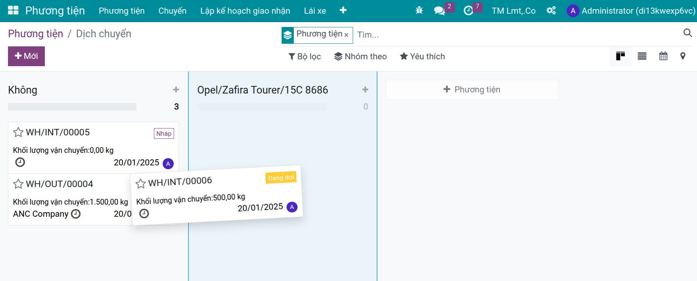Click activity clock on WH/OUT/00004 card
Screen dimensions: 697x281
(x=76, y=214)
